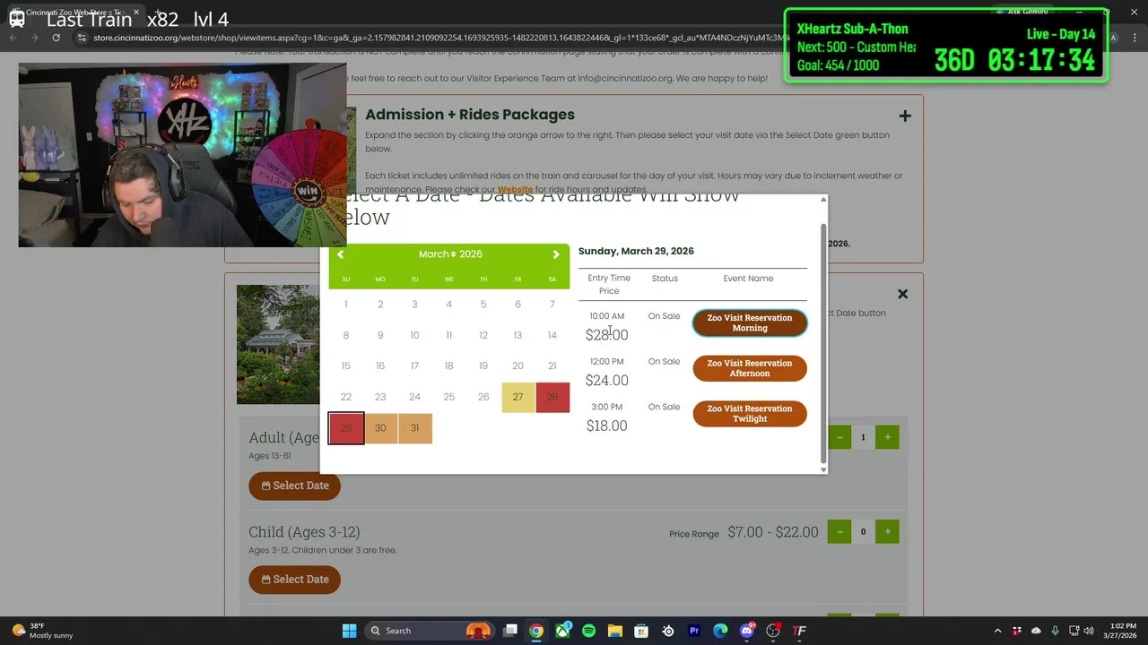Click the $24.00 afternoon price

pyautogui.click(x=606, y=381)
